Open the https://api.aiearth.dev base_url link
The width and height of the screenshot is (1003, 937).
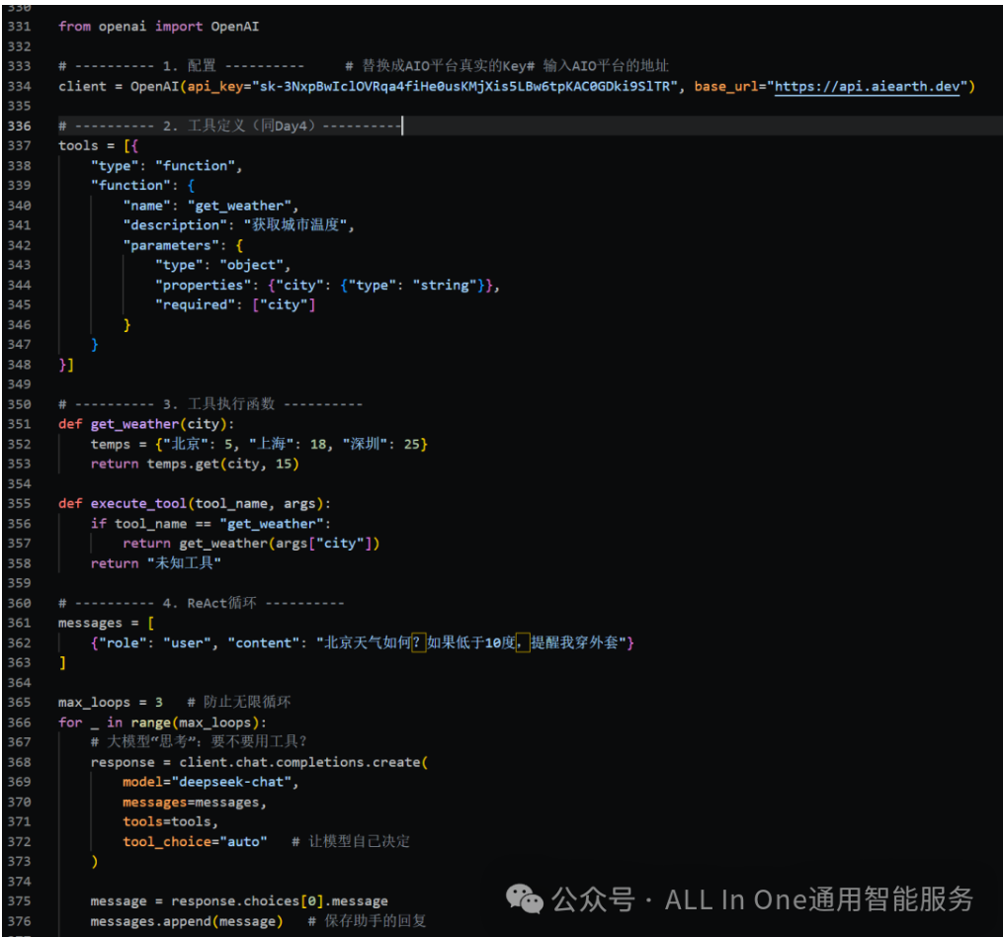click(x=868, y=86)
